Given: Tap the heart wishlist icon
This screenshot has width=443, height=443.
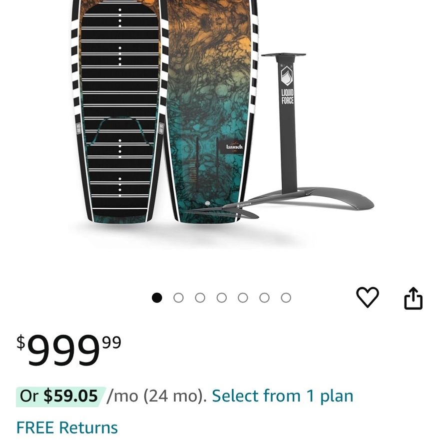Looking at the screenshot, I should tap(367, 297).
